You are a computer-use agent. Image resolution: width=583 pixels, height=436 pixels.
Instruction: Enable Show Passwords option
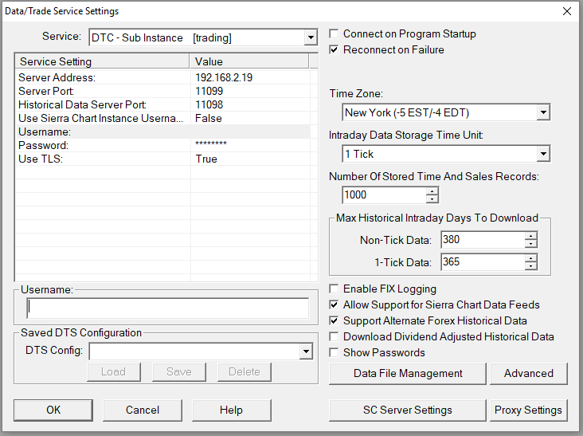pos(334,352)
